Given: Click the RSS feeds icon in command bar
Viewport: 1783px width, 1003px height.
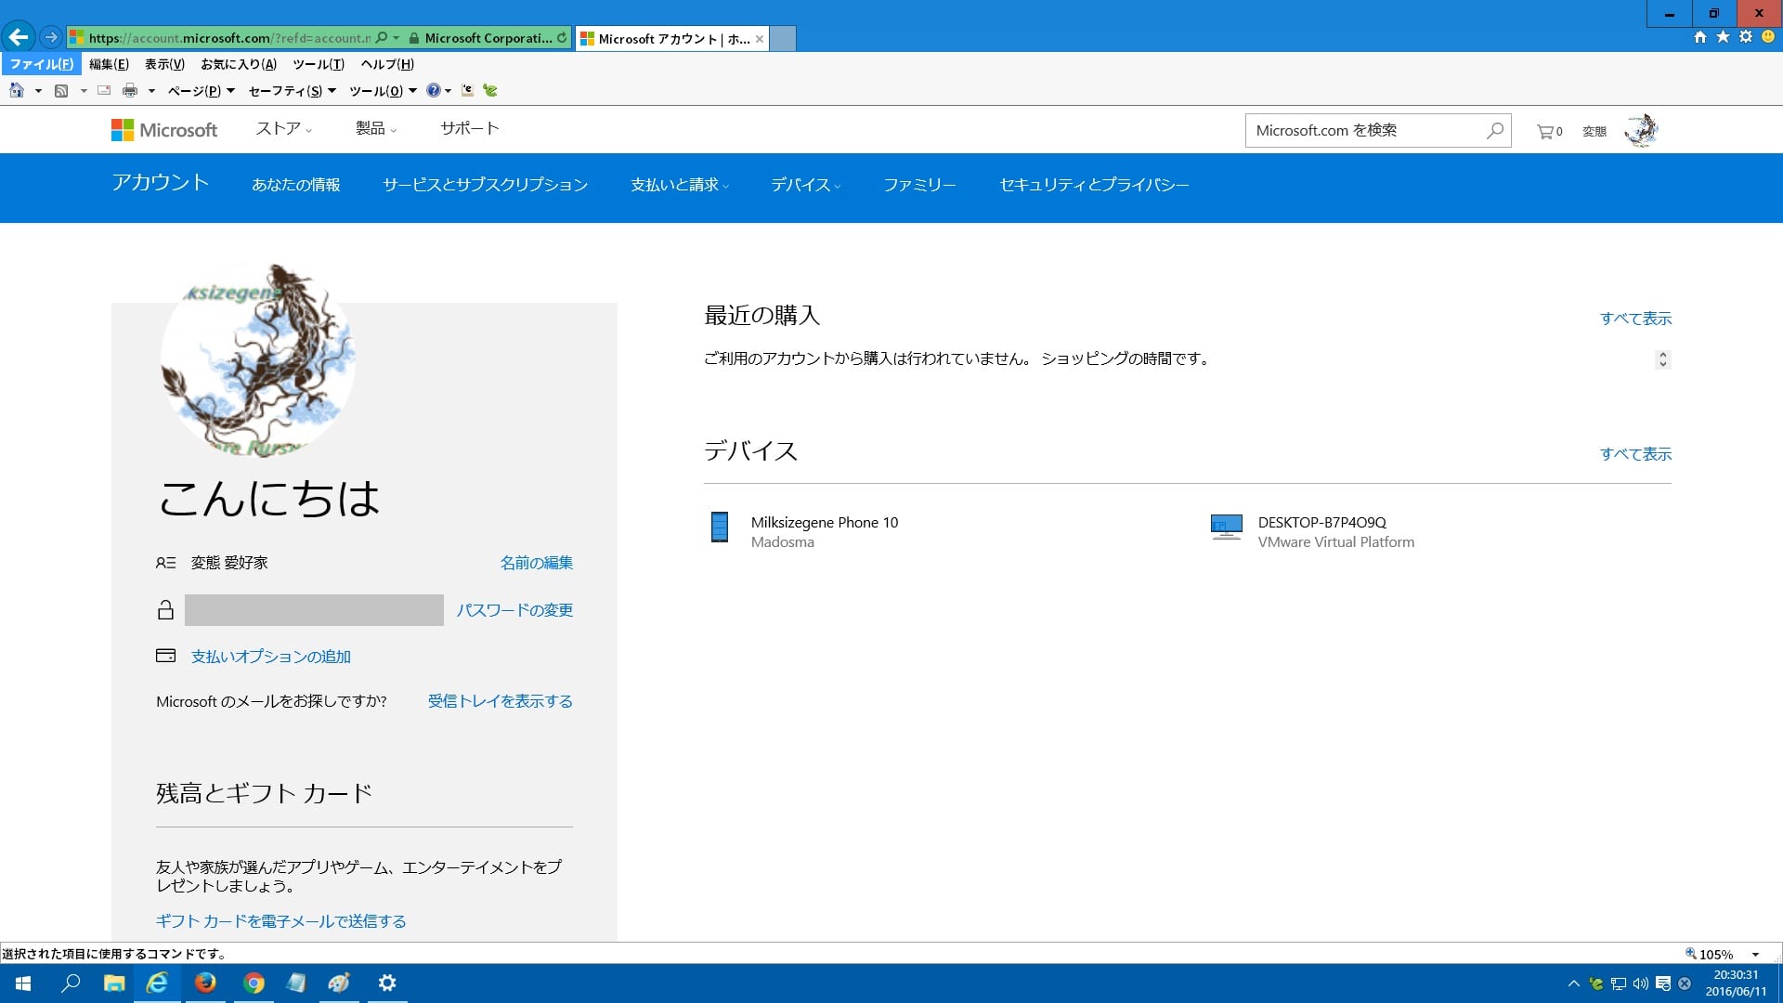Looking at the screenshot, I should click(x=61, y=90).
